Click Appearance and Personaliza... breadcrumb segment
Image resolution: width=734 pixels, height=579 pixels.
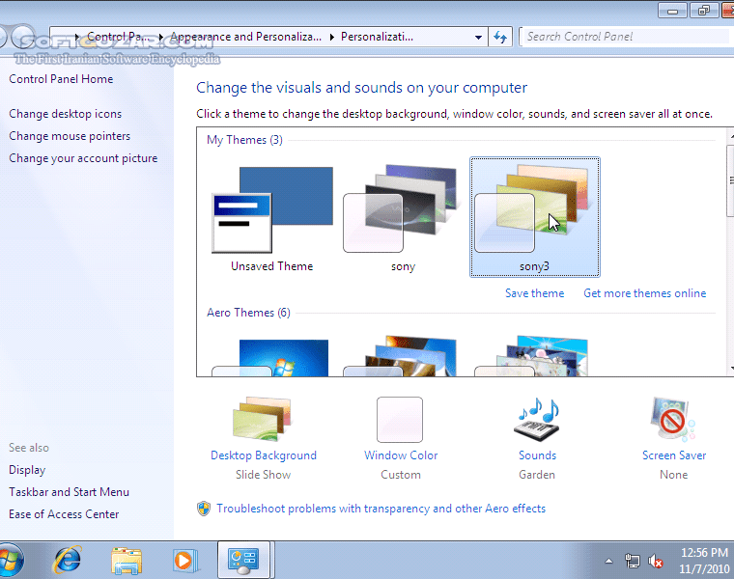[245, 37]
